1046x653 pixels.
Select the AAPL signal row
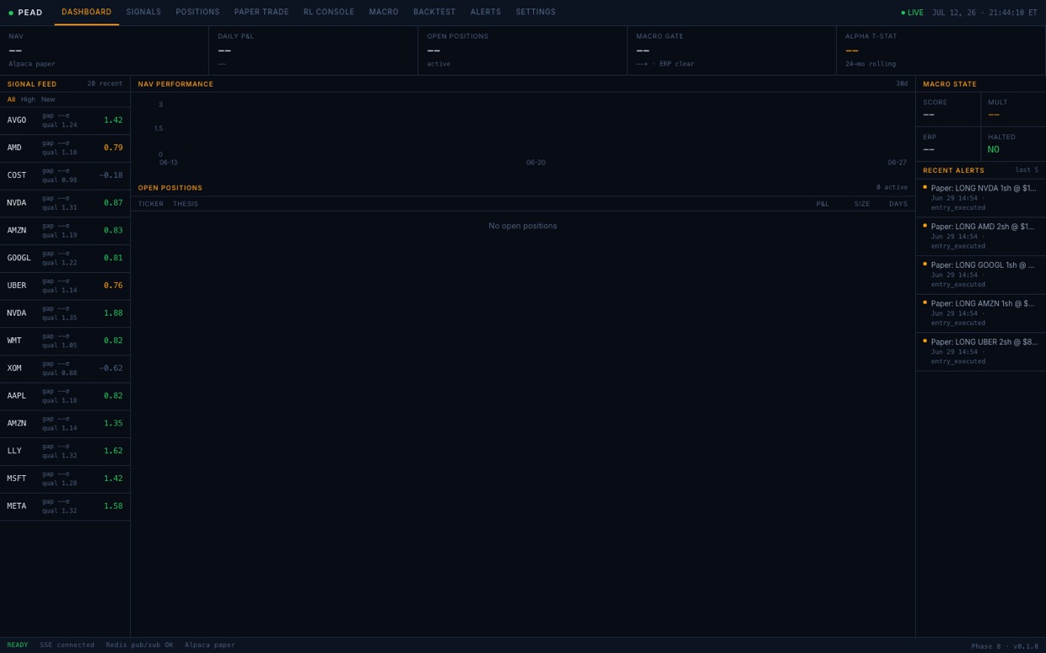pos(65,396)
